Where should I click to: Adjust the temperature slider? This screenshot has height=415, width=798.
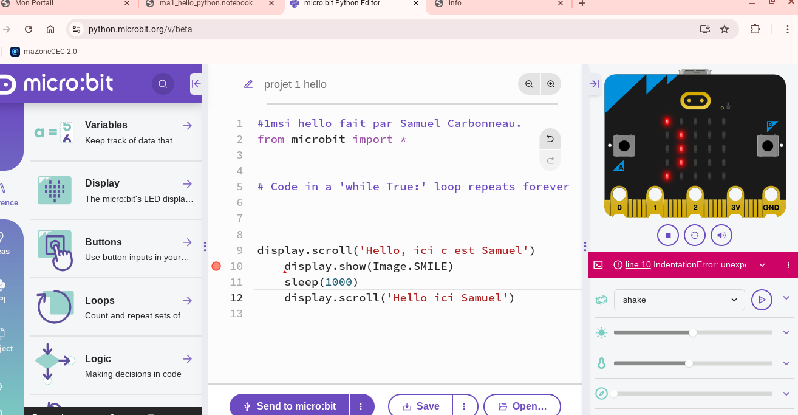[693, 363]
